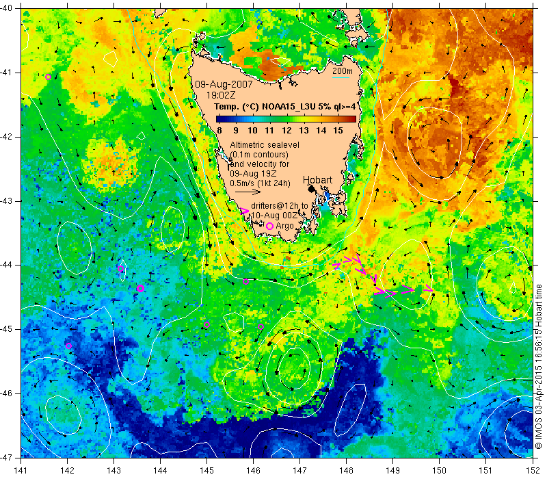Select the Argo float circle near 143.1°E 44°S
547x479 pixels.
tap(121, 268)
